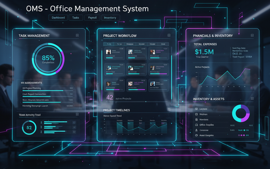Collapse the Inventory & Assets section

252,99
